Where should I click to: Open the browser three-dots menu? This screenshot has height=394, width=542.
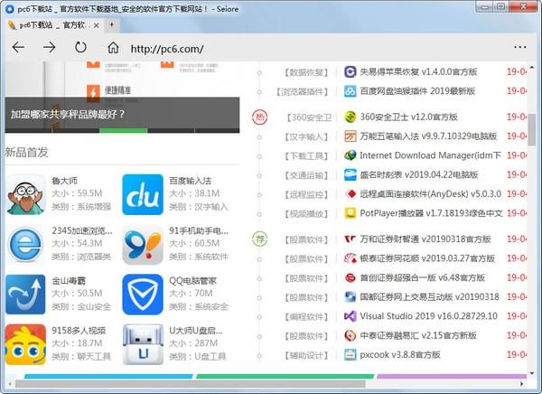point(520,47)
